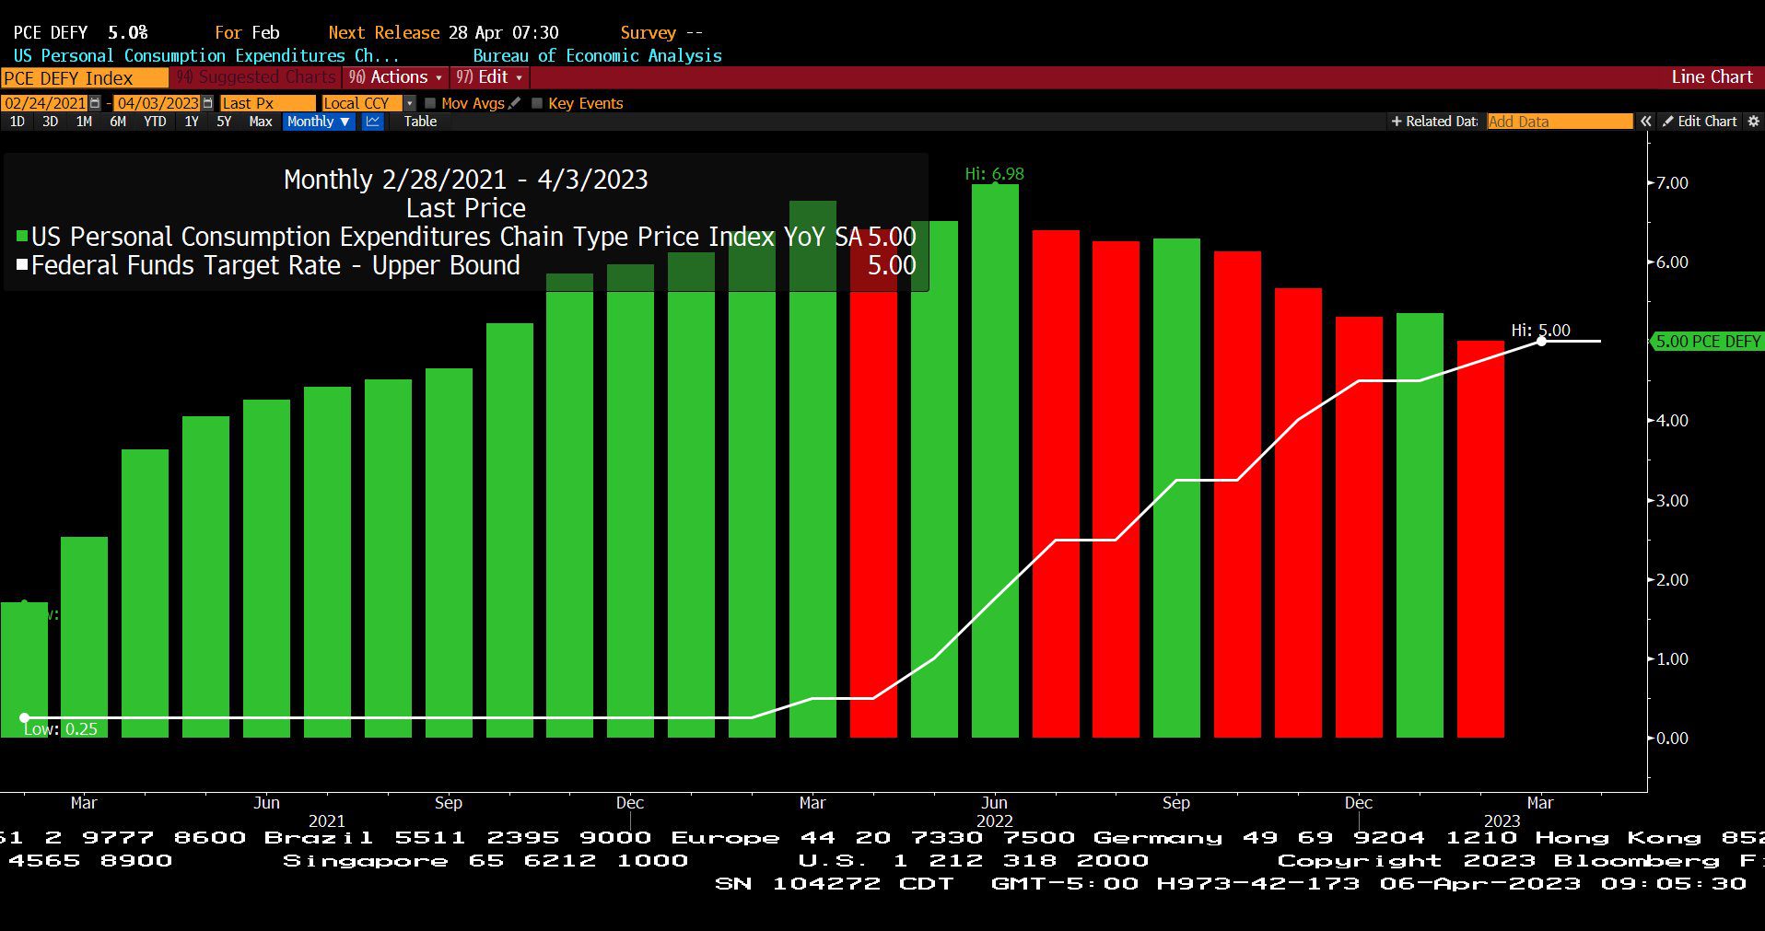The width and height of the screenshot is (1765, 931).
Task: Click the Bureau of Economic Analysis text
Action: [597, 55]
